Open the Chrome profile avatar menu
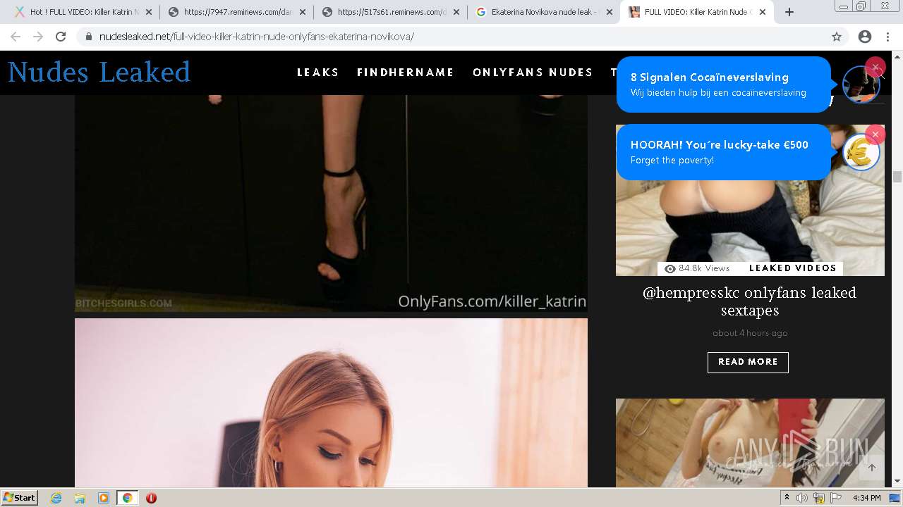 [865, 37]
